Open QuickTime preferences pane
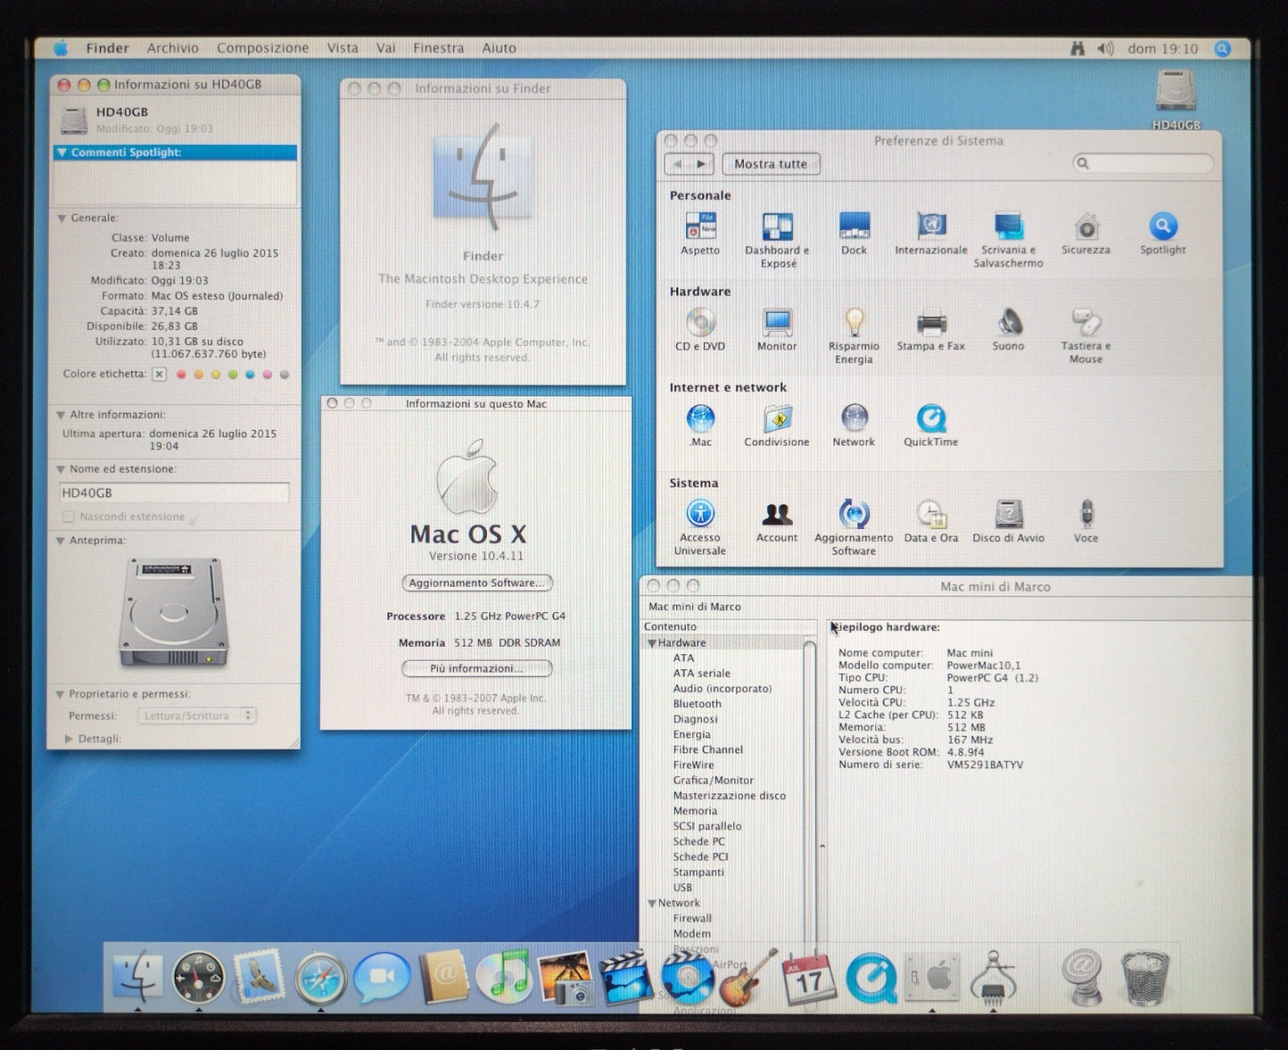 [x=931, y=426]
